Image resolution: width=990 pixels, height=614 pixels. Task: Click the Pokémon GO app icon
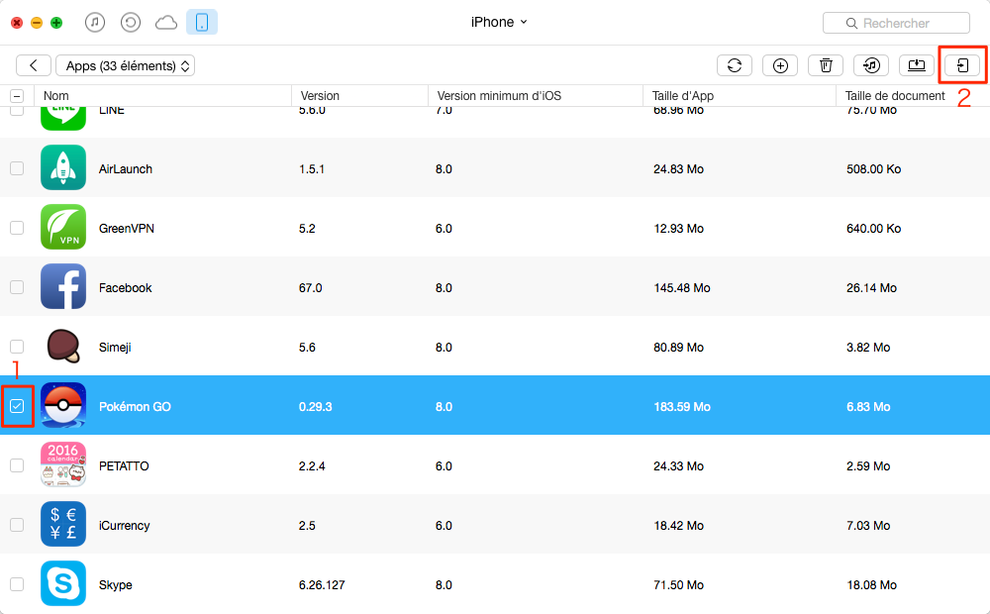click(x=63, y=405)
